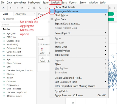This screenshot has width=117, height=104.
Task: Select the Measure Values field
Action: (14, 96)
